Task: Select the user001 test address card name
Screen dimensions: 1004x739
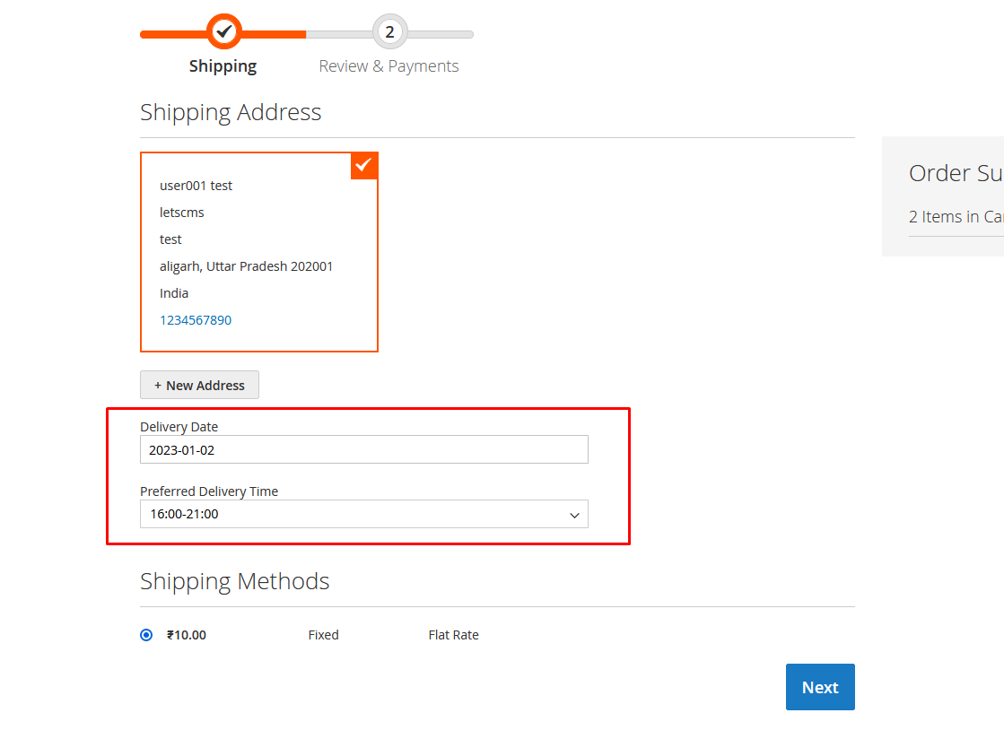Action: [x=196, y=186]
